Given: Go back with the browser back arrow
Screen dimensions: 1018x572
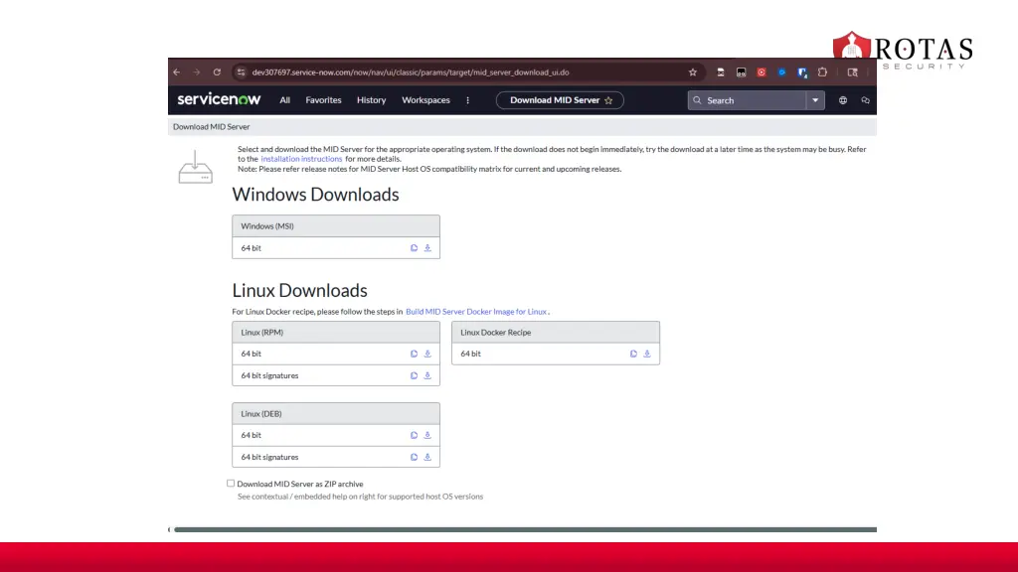Looking at the screenshot, I should coord(177,71).
